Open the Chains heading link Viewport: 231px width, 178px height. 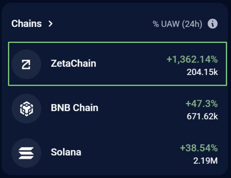tap(26, 24)
